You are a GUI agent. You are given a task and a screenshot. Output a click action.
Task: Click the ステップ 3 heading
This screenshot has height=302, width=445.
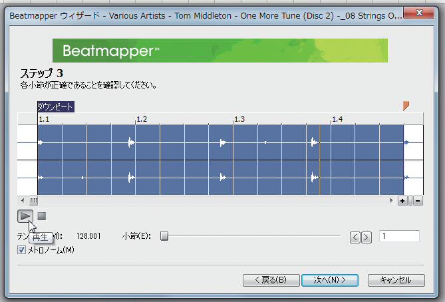tap(42, 73)
